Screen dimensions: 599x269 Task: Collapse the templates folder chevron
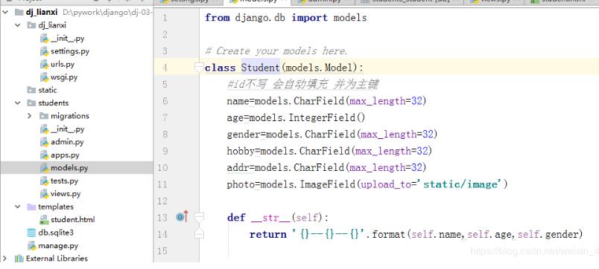click(18, 207)
